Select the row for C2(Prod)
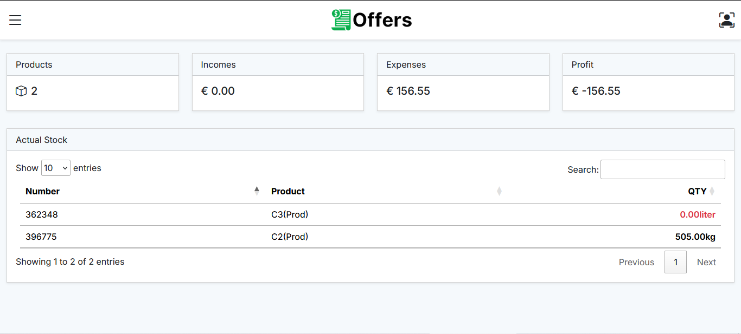The height and width of the screenshot is (334, 741). click(x=290, y=237)
